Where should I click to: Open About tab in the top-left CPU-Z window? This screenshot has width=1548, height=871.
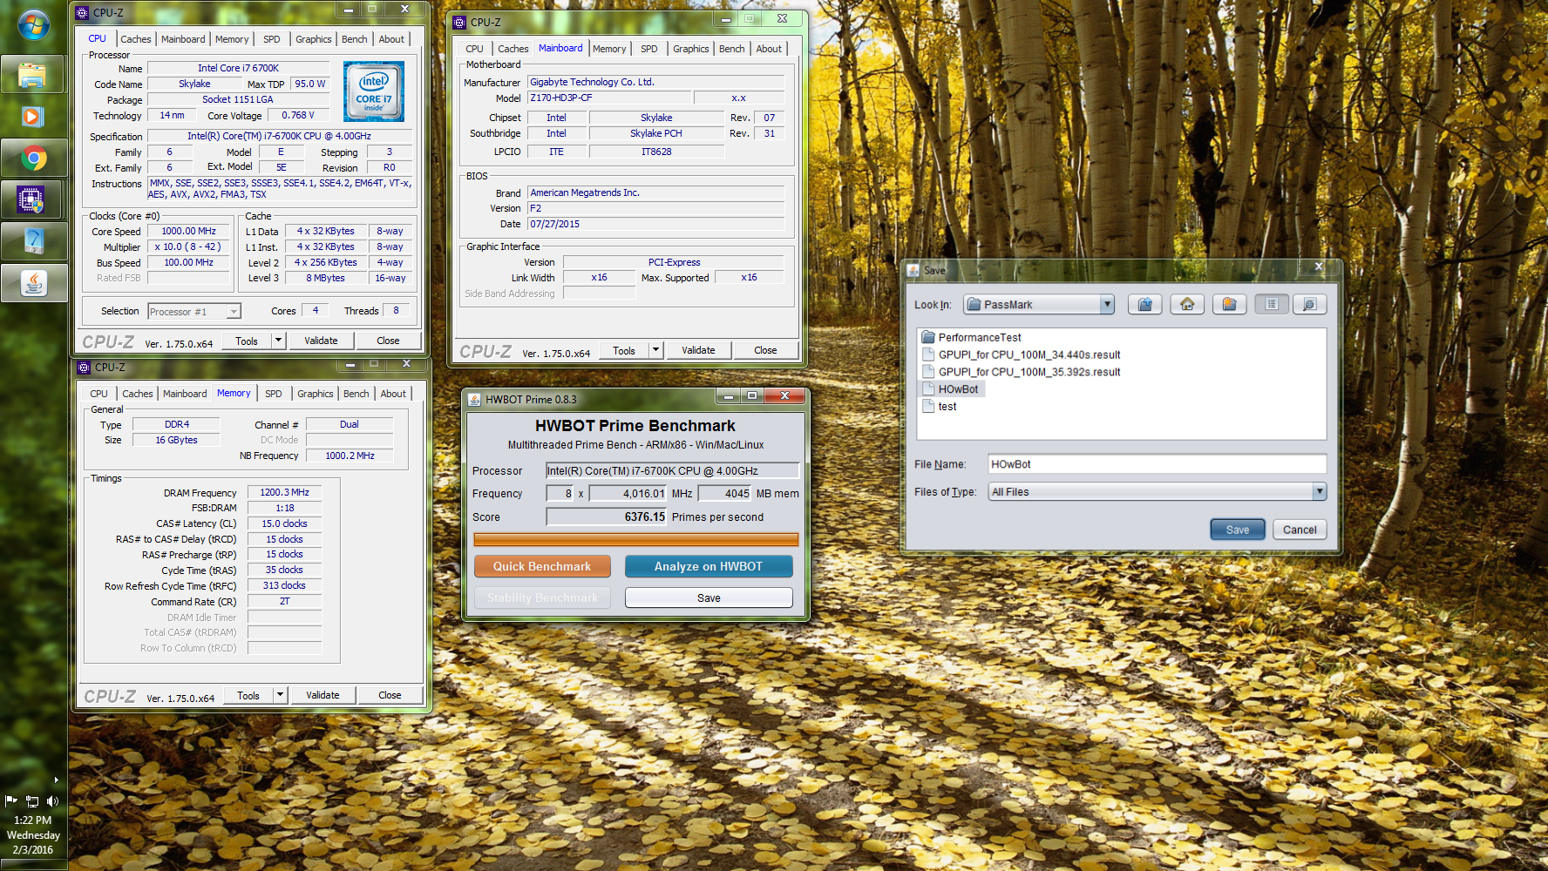(391, 39)
